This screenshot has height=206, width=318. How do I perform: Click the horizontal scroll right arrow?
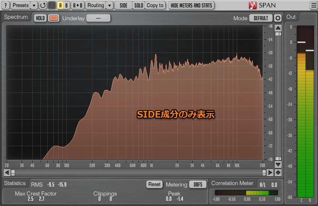click(270, 173)
